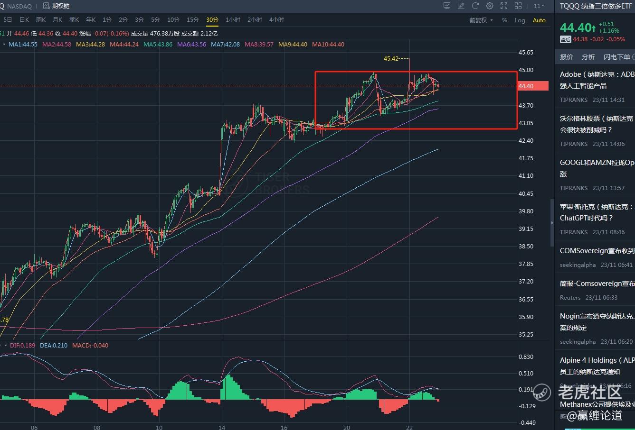Toggle Auto scale mode

point(539,20)
